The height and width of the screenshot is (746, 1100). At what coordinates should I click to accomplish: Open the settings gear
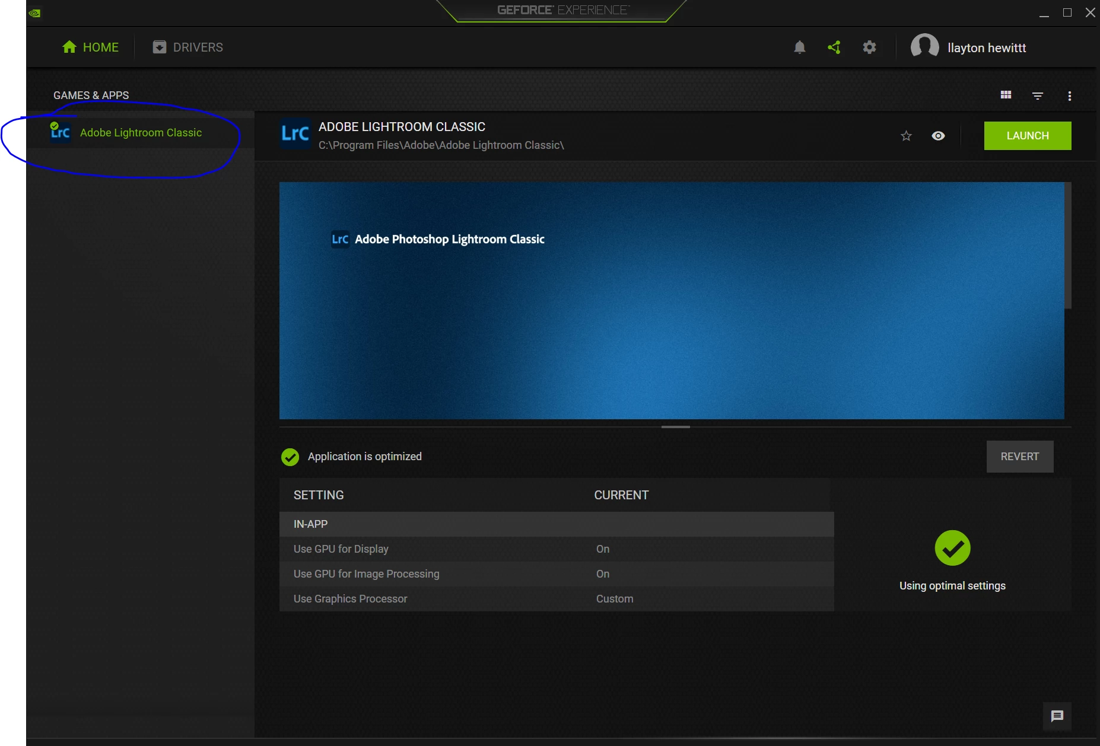click(x=869, y=47)
